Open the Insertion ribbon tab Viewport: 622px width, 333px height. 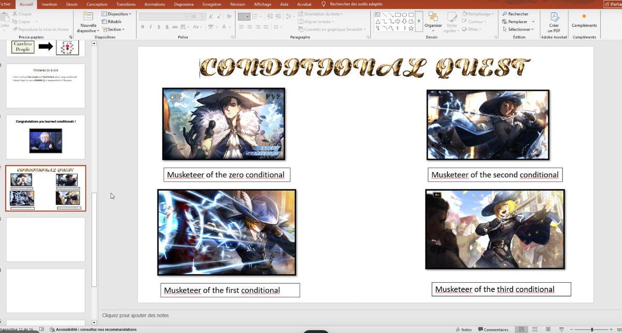pyautogui.click(x=49, y=4)
